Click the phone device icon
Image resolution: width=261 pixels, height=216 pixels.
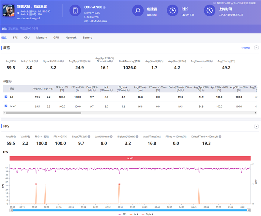click(x=75, y=11)
